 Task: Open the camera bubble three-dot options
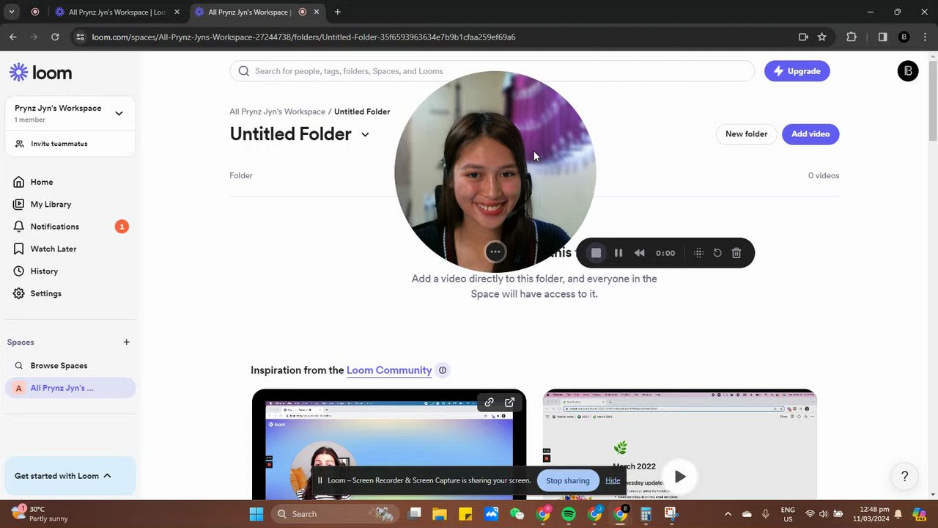click(x=495, y=252)
